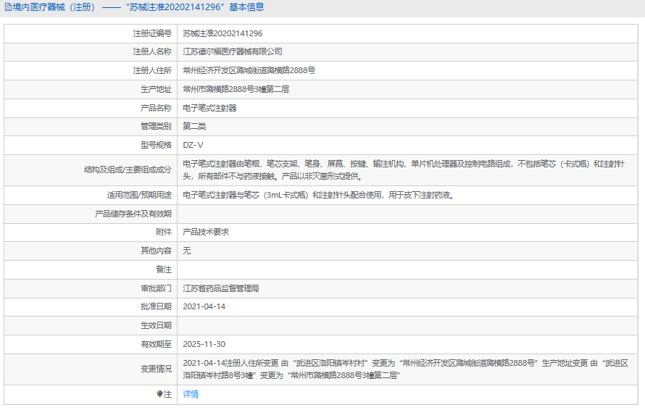
Task: Click the 型号规格 label
Action: click(156, 145)
